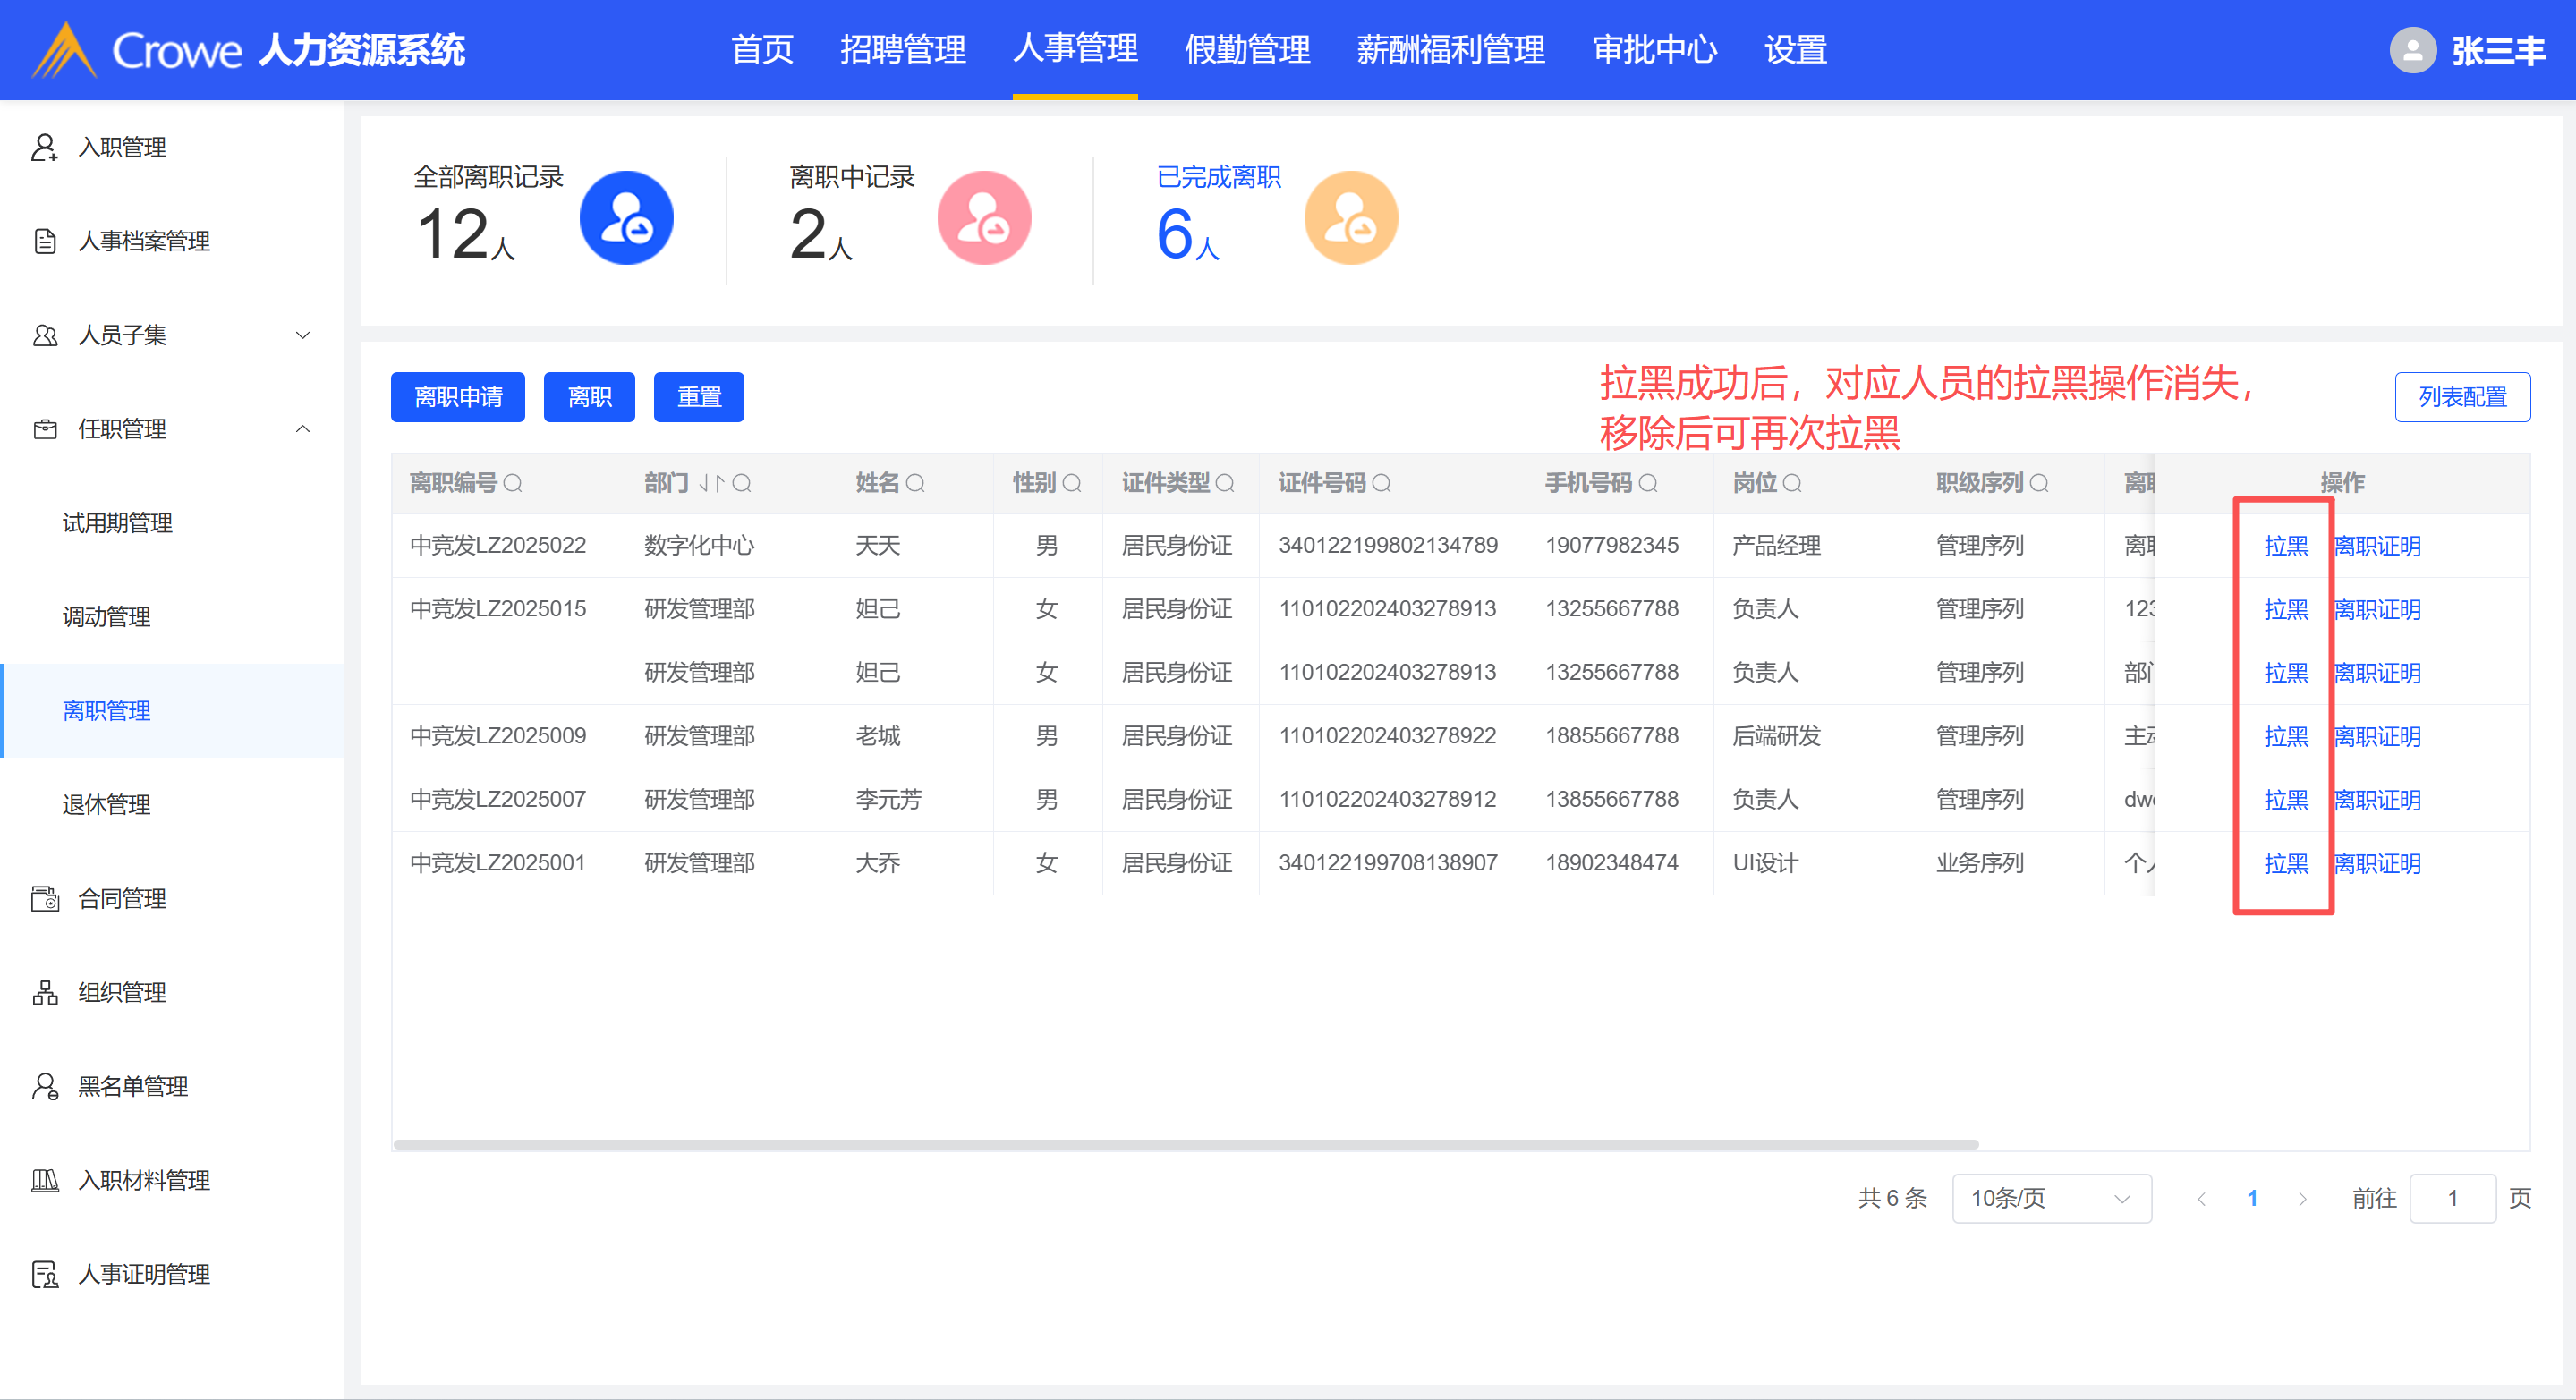Click 拉黑 link for employee 大乔
The image size is (2576, 1400).
click(2285, 863)
